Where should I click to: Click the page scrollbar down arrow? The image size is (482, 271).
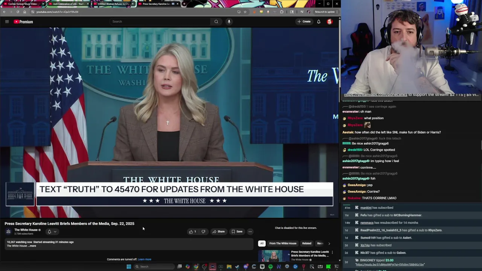pos(340,260)
